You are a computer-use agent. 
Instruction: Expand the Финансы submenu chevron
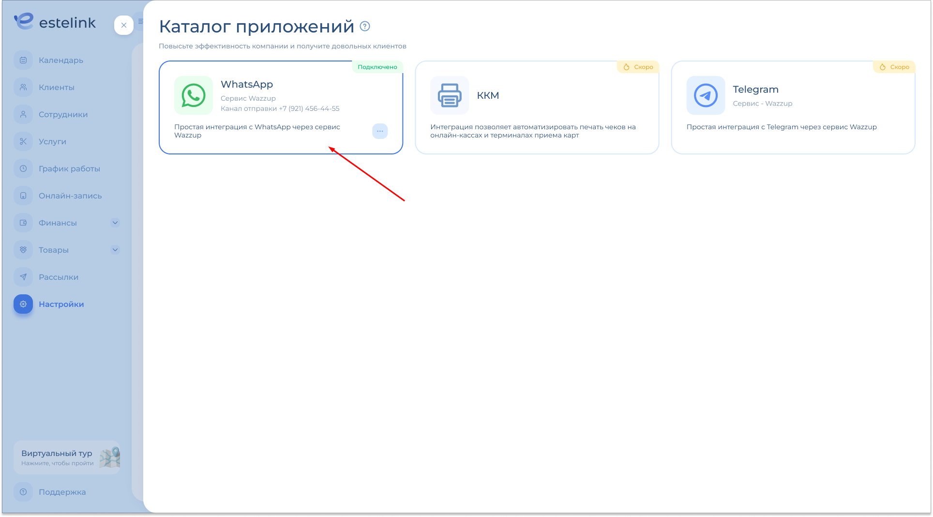point(115,223)
